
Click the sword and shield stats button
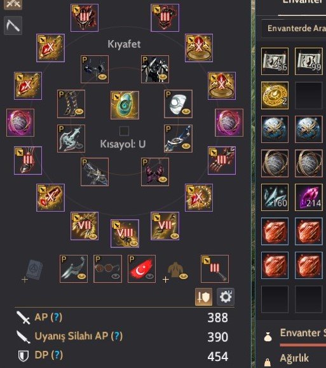pos(203,297)
